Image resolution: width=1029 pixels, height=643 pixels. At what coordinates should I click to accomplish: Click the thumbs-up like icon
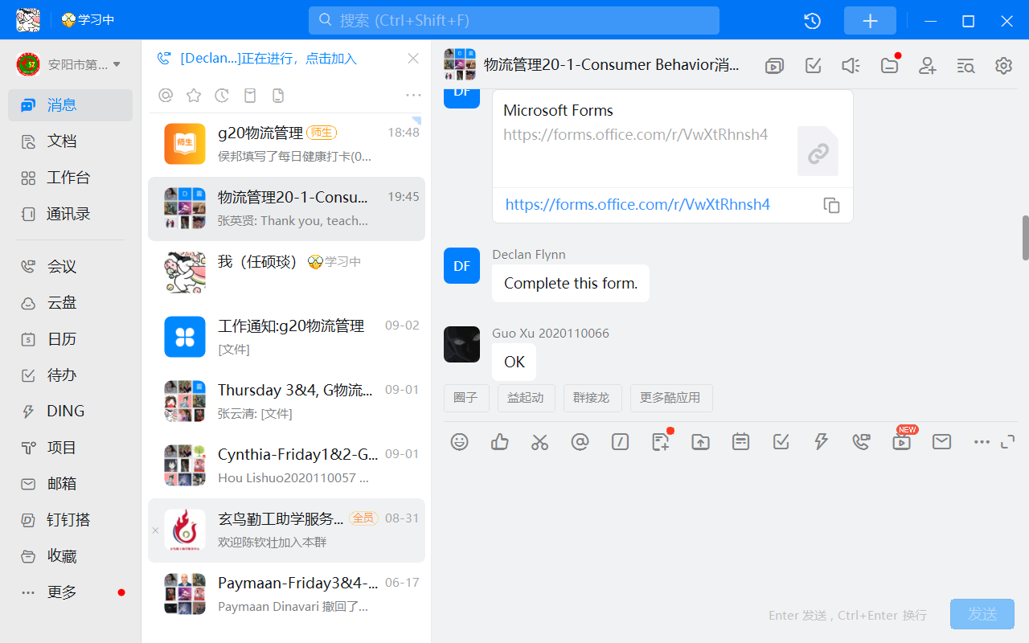499,441
